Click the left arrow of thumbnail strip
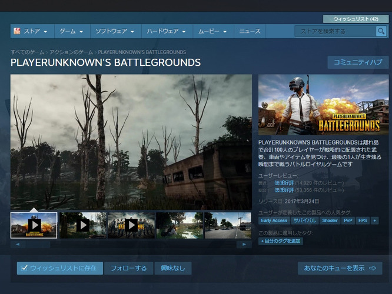 [18, 244]
